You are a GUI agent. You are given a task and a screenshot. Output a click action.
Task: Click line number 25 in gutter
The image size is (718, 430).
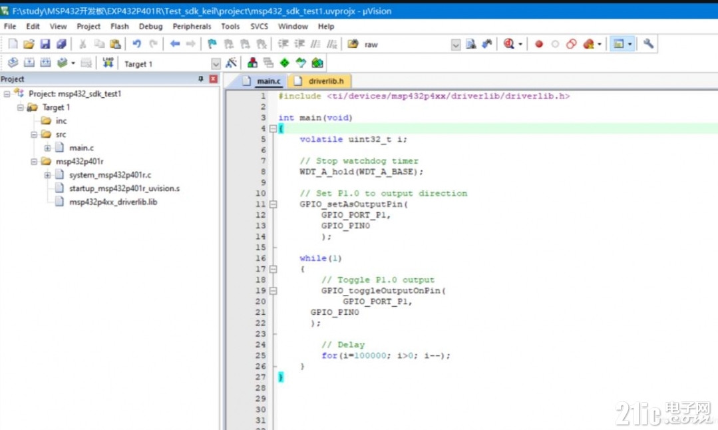pyautogui.click(x=261, y=355)
